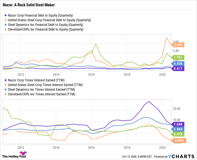The width and height of the screenshot is (197, 160).
Task: Click the orange US Steel Times Interest Earned dot
Action: click(x=6, y=85)
